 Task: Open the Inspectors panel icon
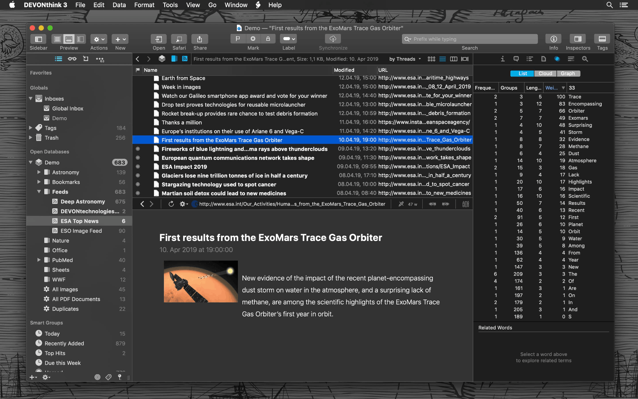[578, 39]
